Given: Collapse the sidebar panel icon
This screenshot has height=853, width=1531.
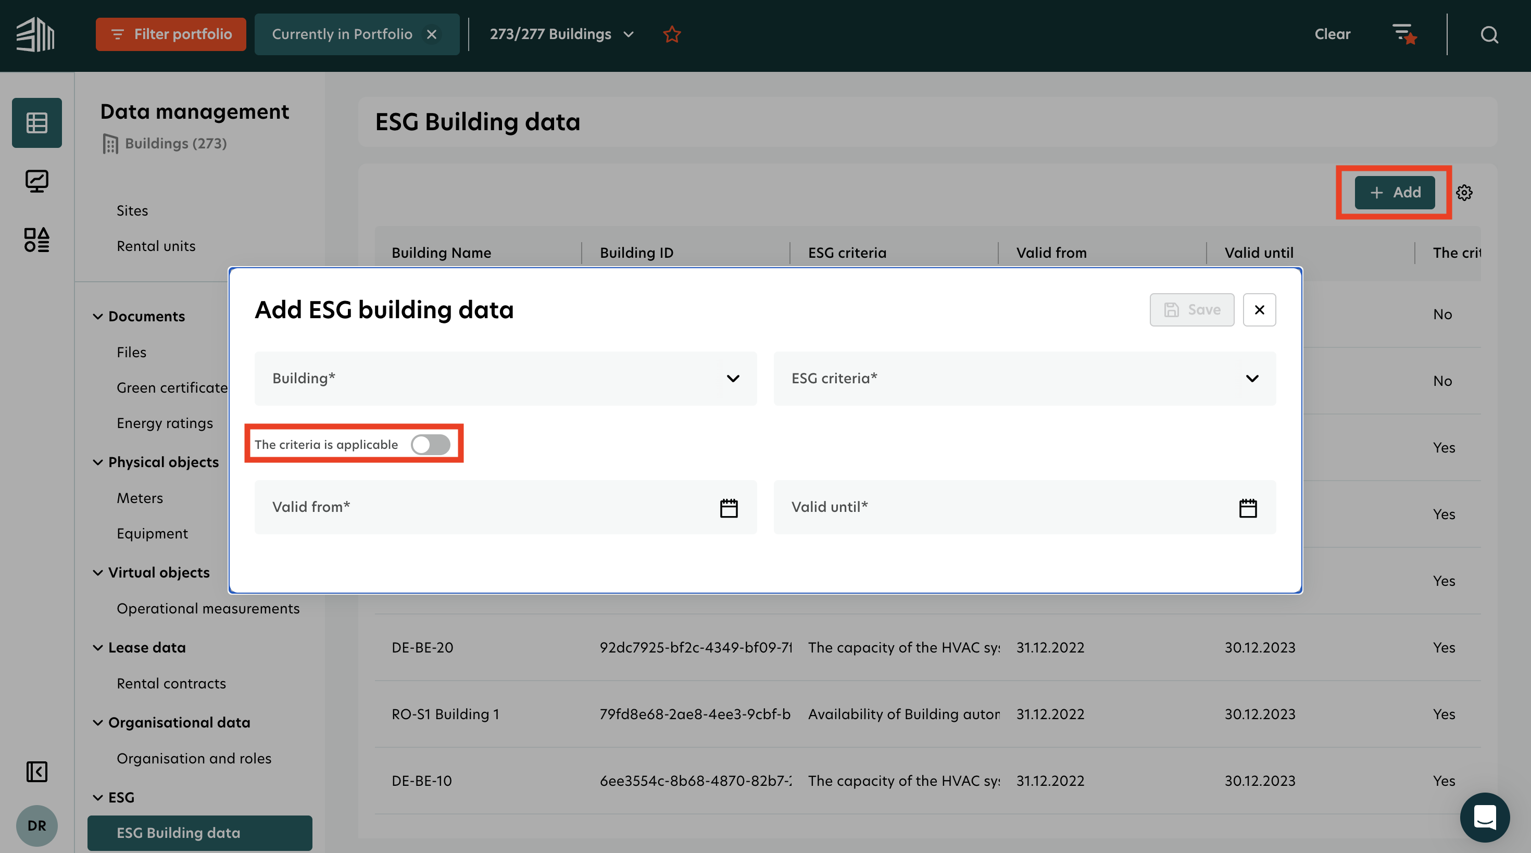Looking at the screenshot, I should coord(37,772).
